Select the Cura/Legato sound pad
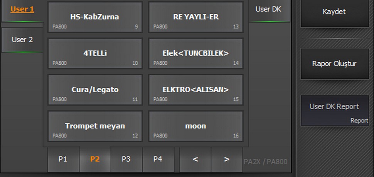The width and height of the screenshot is (374, 177). pos(95,90)
